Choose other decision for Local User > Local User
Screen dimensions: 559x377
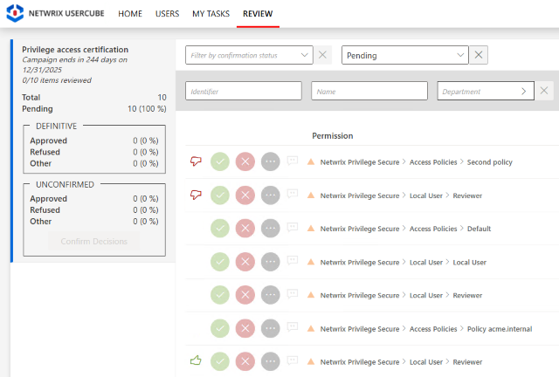(270, 262)
